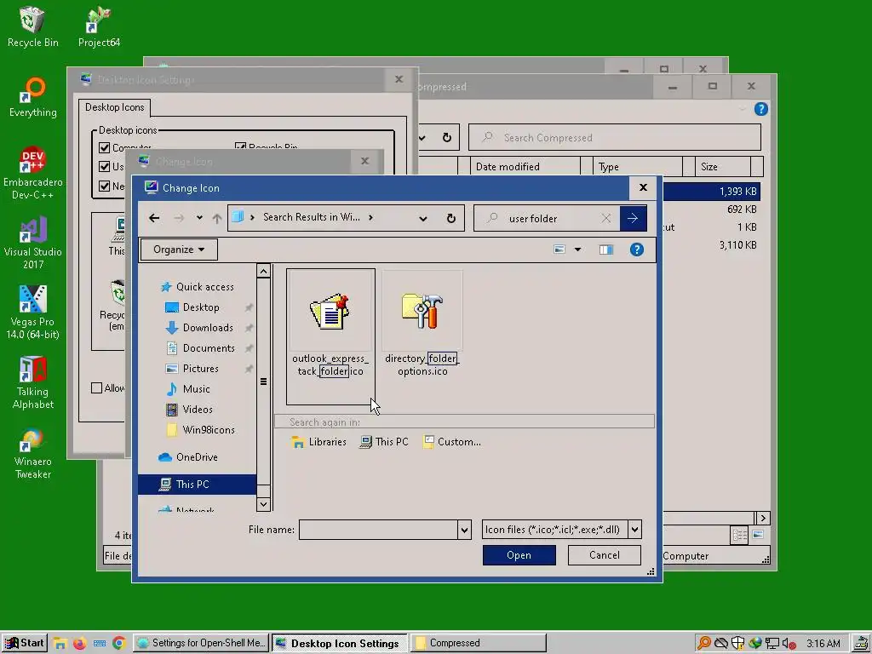Select the 692 KB file row
This screenshot has width=872, height=654.
712,209
